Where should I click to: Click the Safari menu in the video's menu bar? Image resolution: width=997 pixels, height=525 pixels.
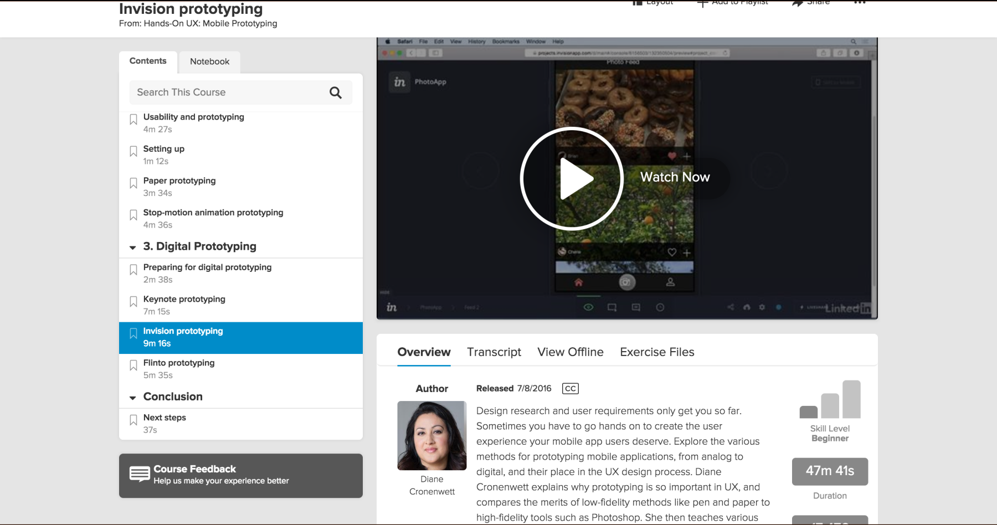pos(404,42)
